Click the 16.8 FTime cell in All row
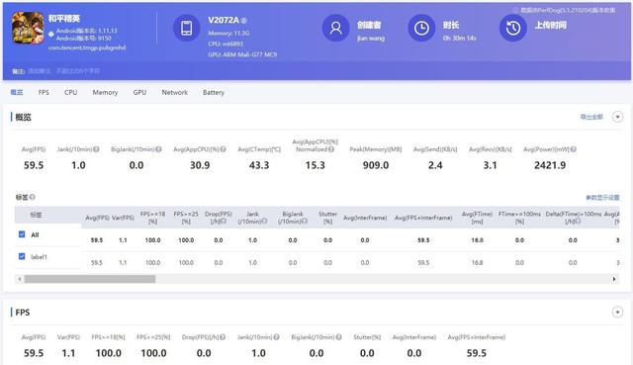The image size is (633, 365). [x=477, y=240]
